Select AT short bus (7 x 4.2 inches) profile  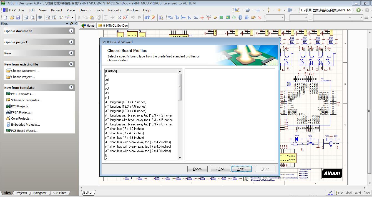point(124,129)
